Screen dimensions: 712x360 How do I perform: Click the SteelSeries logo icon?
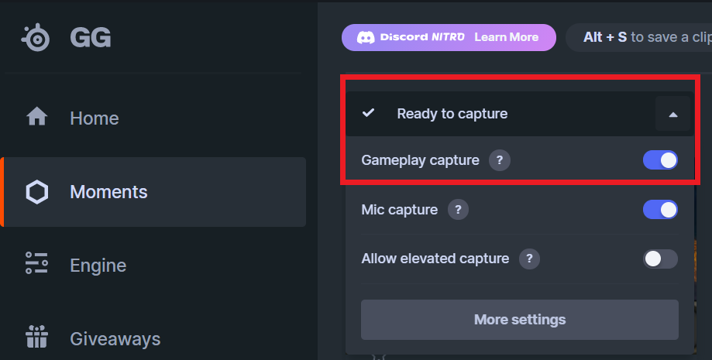point(36,36)
